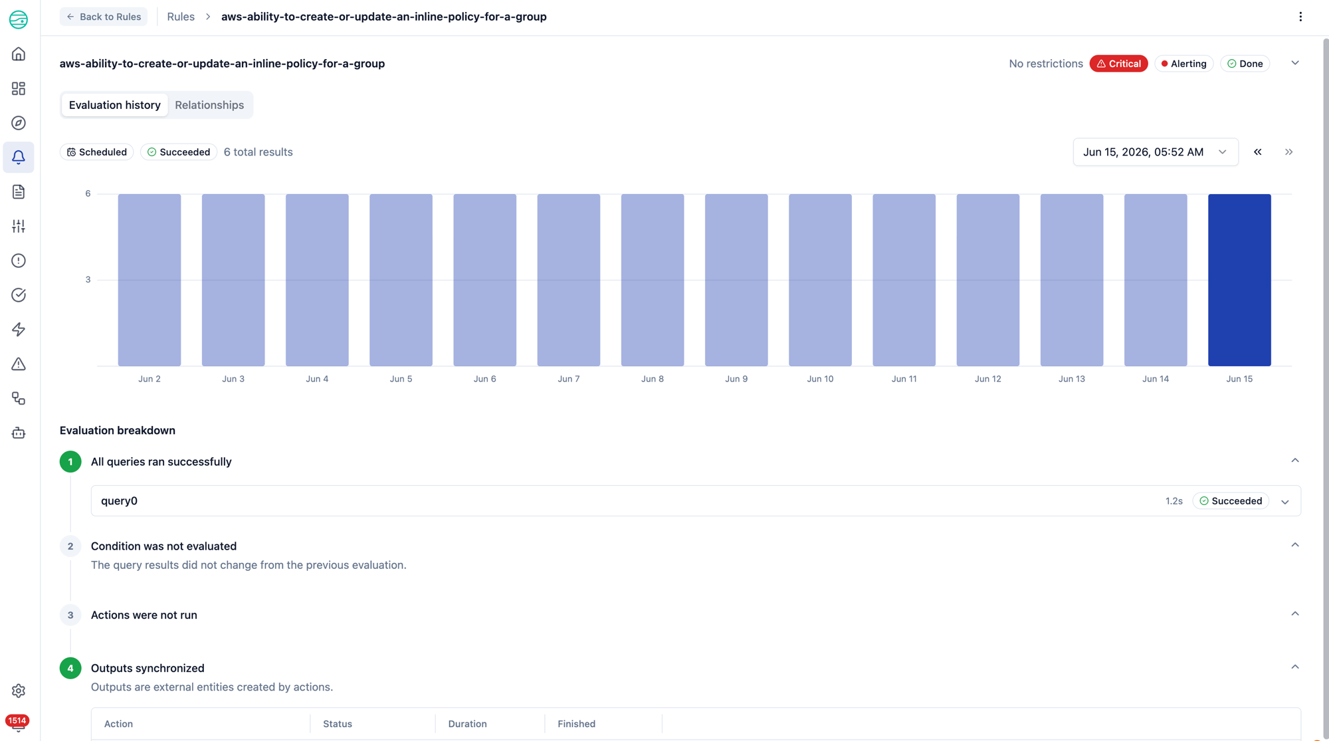This screenshot has width=1329, height=741.
Task: Open the three-dot more options menu
Action: [x=1300, y=17]
